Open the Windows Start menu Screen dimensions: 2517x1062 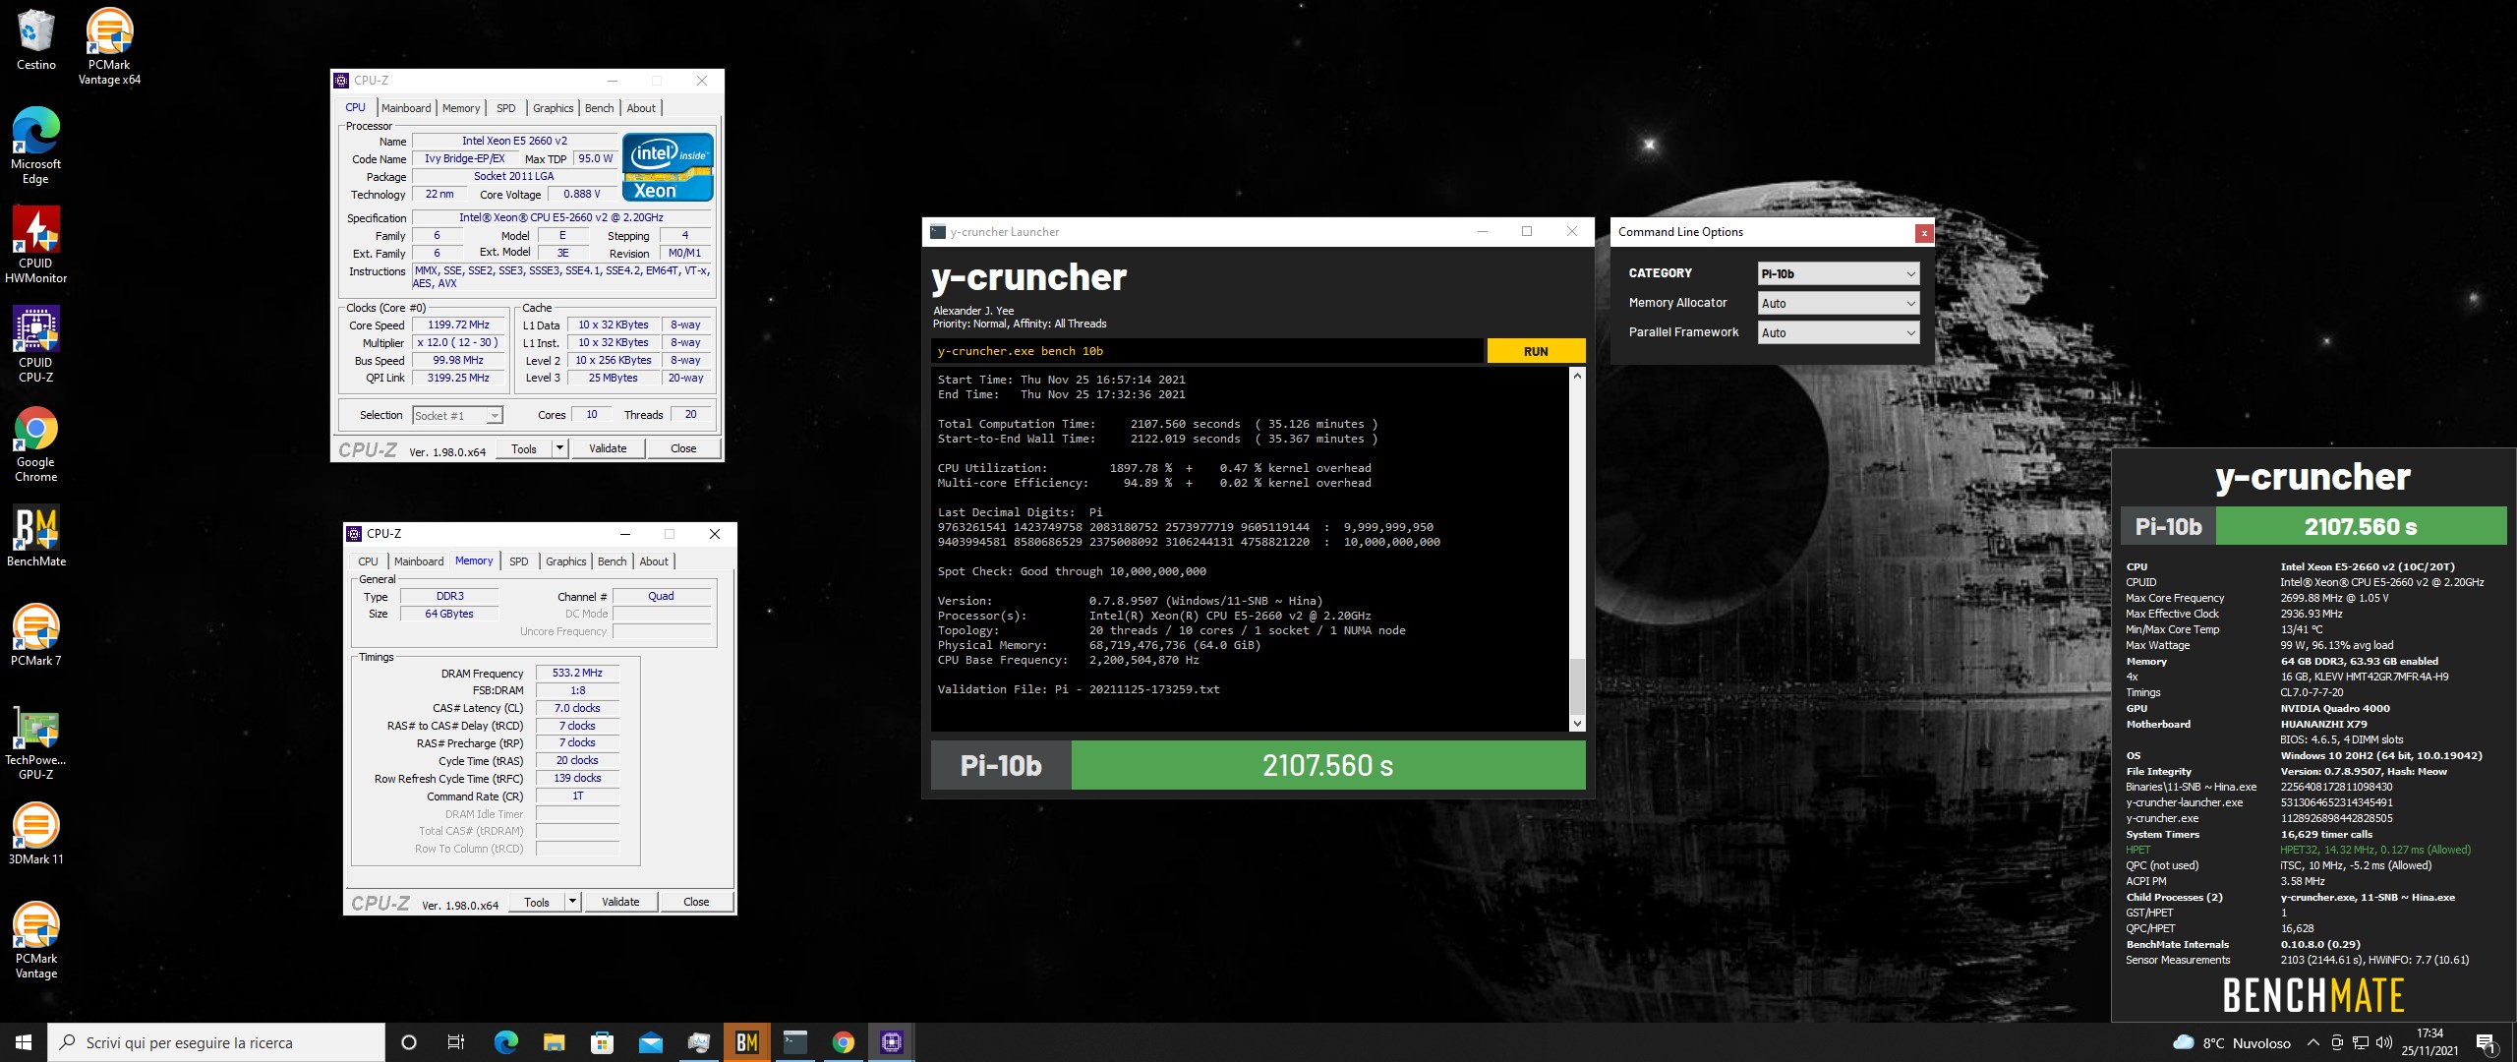tap(24, 1042)
